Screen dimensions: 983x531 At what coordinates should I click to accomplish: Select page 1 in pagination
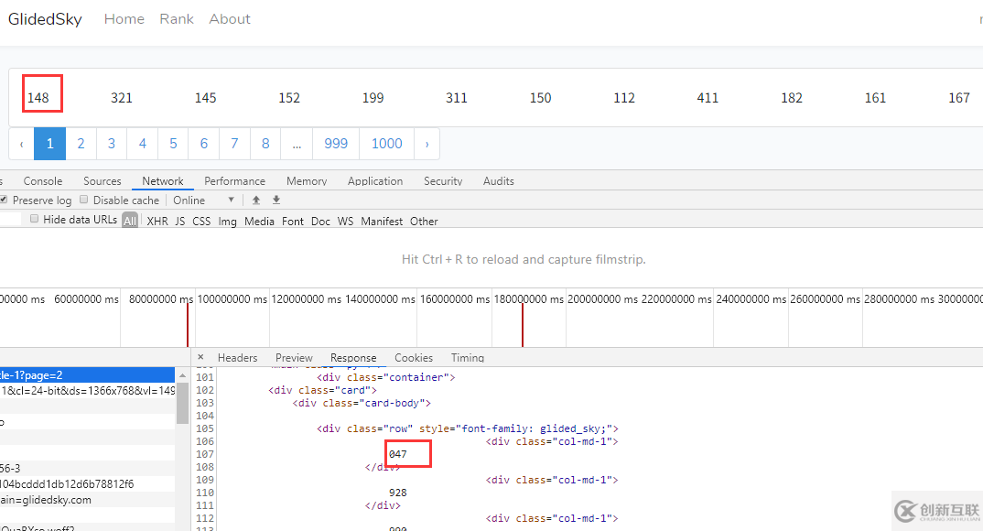49,144
